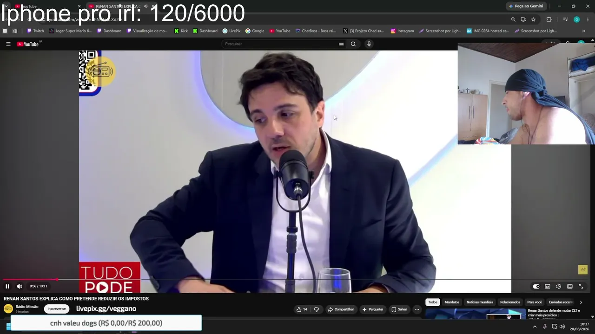Go to the YouTube home logo
This screenshot has height=334, width=595.
[x=28, y=44]
